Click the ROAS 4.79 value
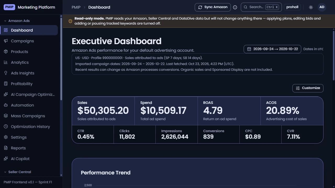This screenshot has height=188, width=335. coord(213,111)
